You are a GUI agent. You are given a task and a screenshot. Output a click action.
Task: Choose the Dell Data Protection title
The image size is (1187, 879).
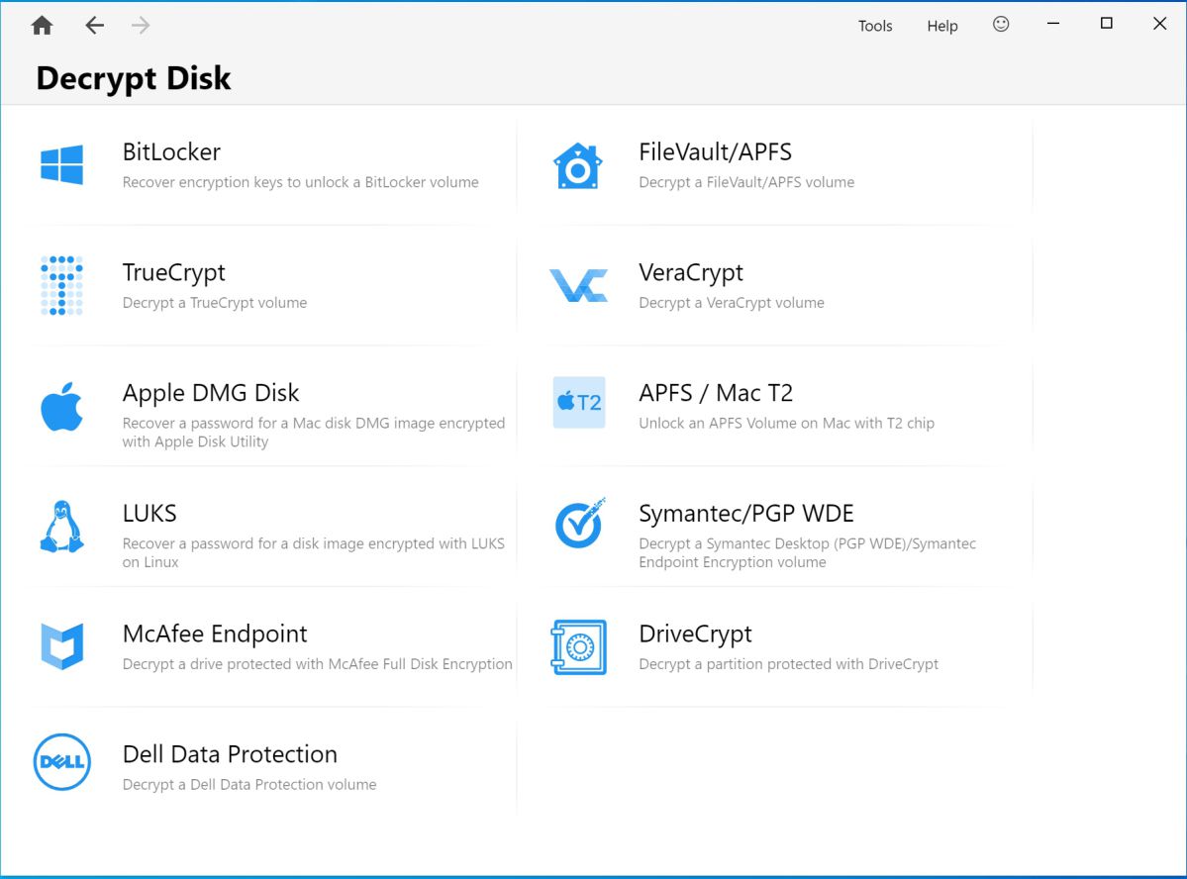coord(230,754)
